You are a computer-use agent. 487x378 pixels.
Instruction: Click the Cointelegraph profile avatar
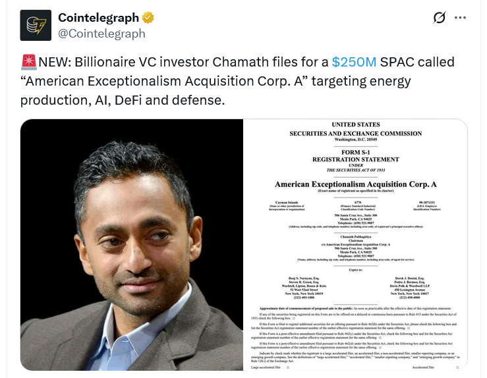click(36, 25)
